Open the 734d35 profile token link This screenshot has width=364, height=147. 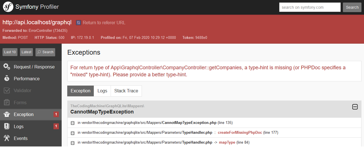pos(60,30)
